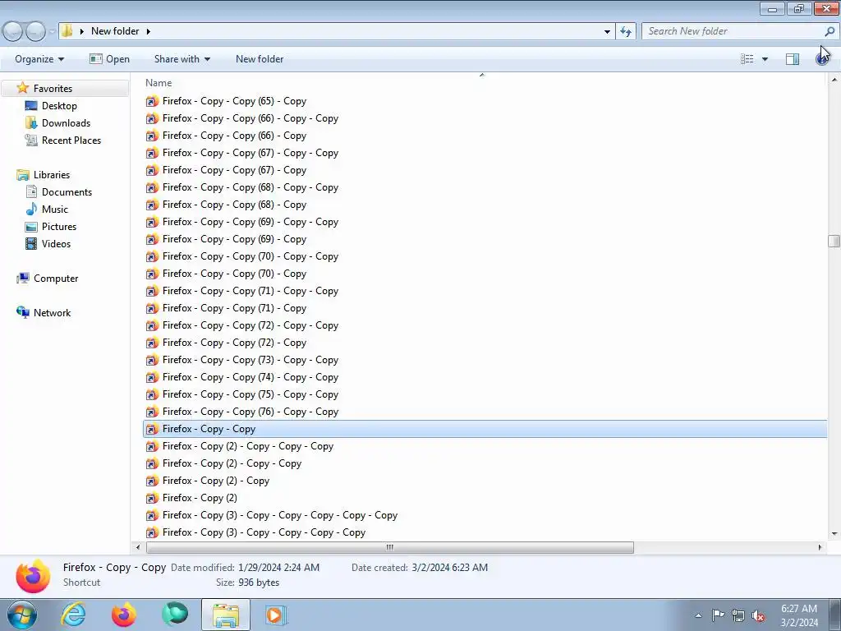Select Firefox - Copy - Copy (76) - Copy - Copy
The height and width of the screenshot is (631, 841).
242,412
